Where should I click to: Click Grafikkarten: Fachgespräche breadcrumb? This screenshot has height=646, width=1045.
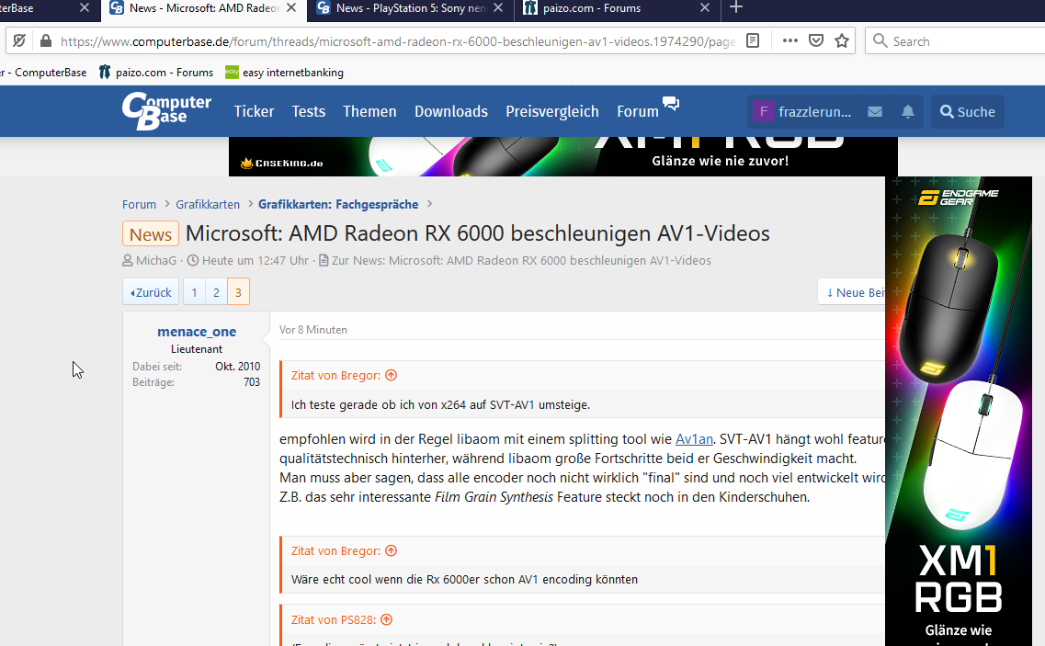(x=338, y=204)
